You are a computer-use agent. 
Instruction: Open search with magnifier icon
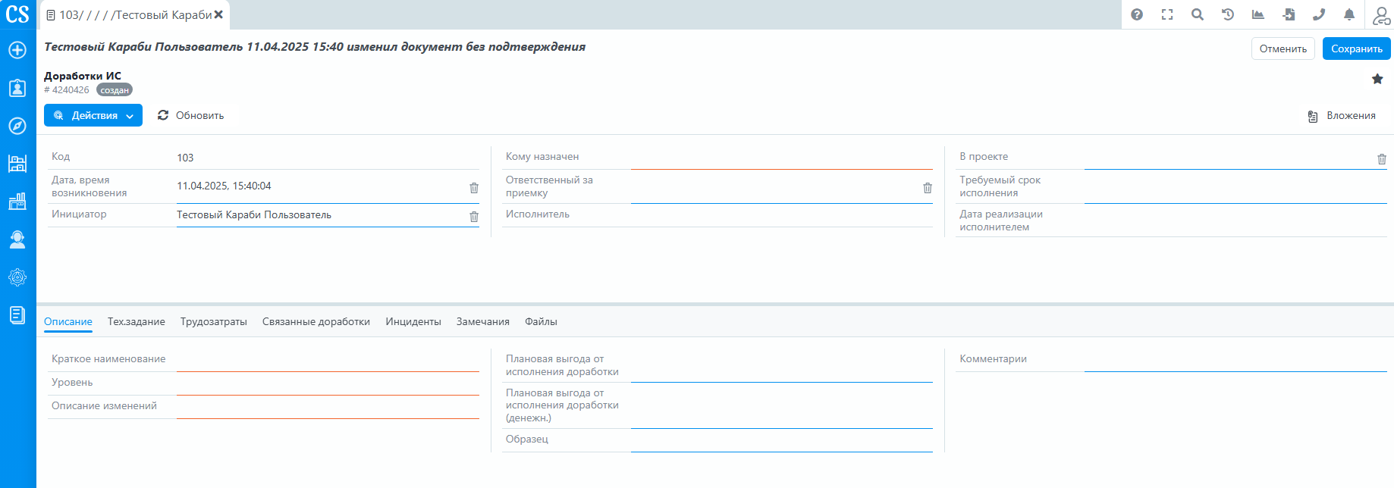(1198, 14)
